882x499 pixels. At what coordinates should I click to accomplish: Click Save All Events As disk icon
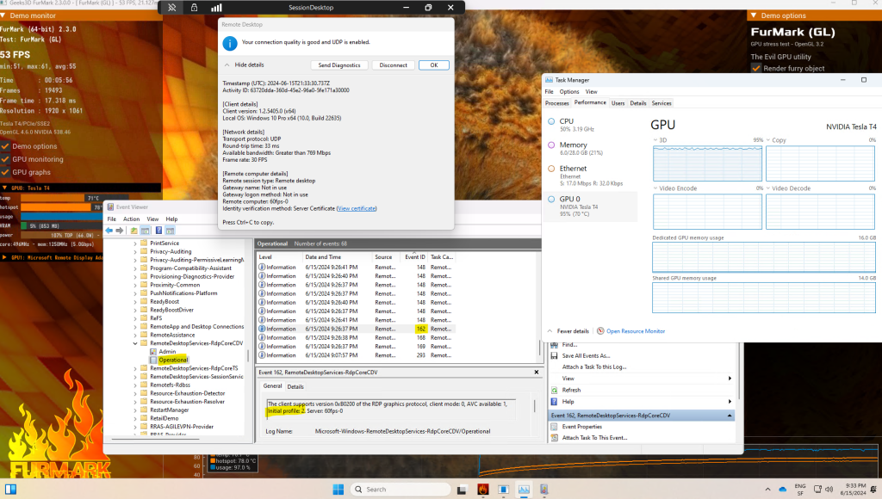(554, 355)
